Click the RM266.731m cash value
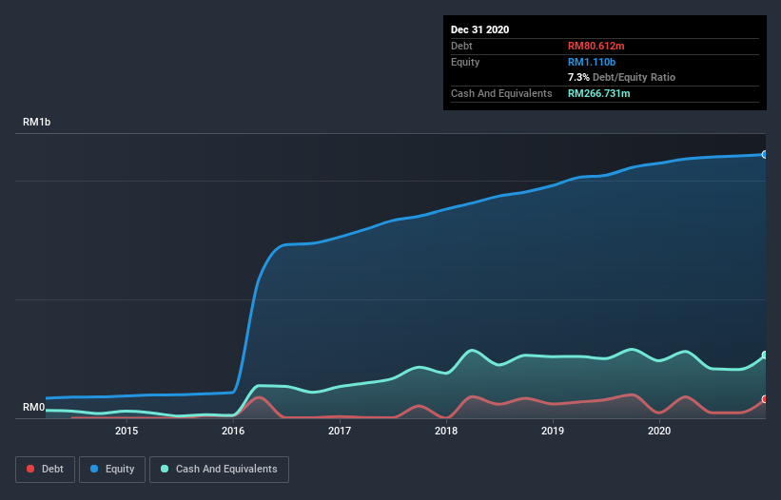Viewport: 781px width, 500px height. (598, 93)
